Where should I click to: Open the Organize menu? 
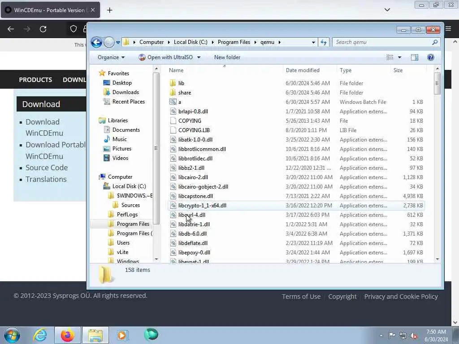pos(111,57)
